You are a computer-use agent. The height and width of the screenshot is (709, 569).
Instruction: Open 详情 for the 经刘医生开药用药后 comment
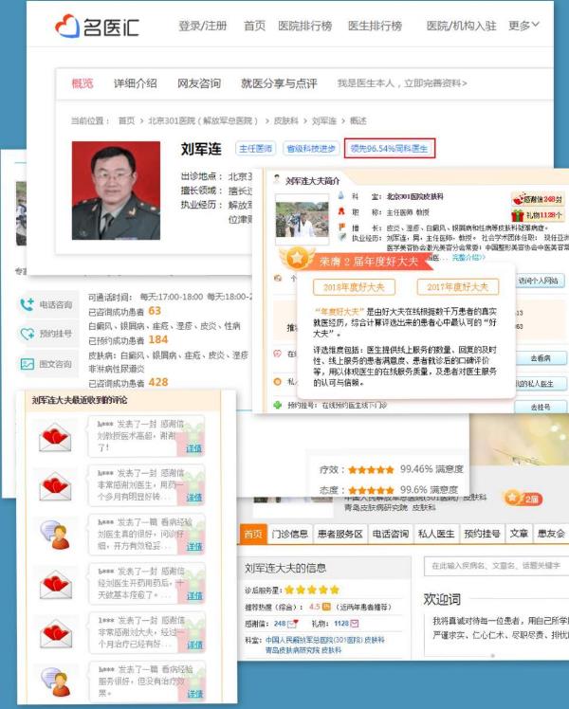point(195,596)
